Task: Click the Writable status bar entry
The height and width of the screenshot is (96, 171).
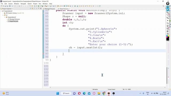Action: click(x=95, y=89)
